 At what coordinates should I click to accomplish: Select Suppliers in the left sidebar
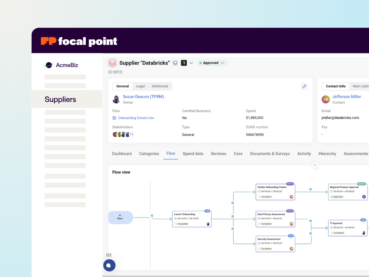tap(61, 100)
